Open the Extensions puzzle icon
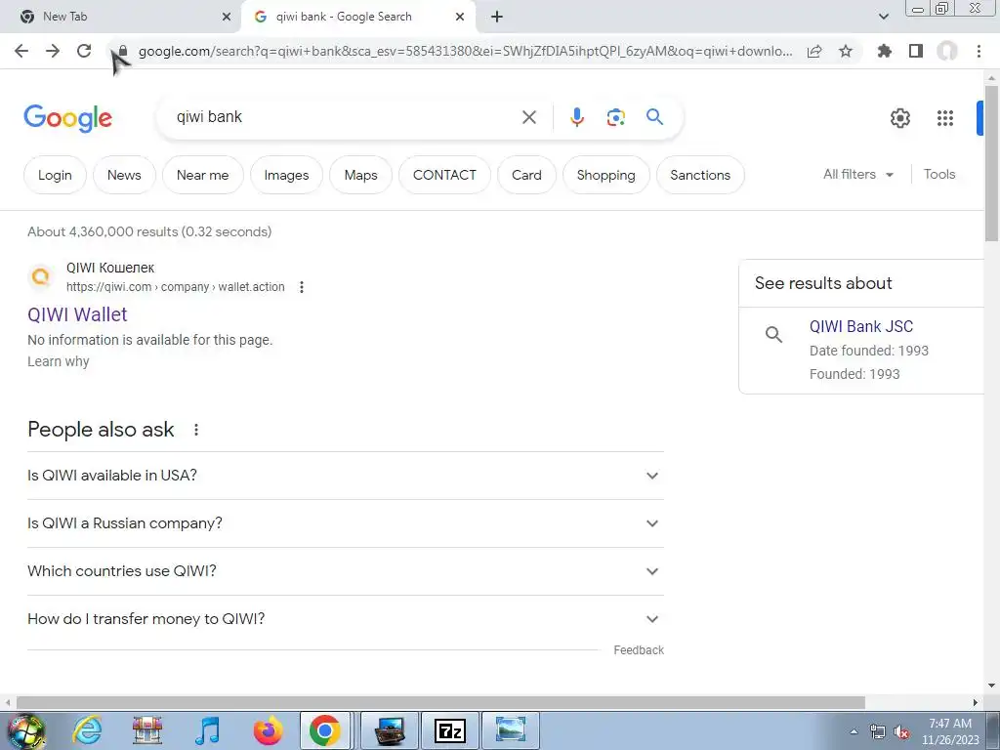Image resolution: width=1000 pixels, height=750 pixels. pyautogui.click(x=885, y=51)
